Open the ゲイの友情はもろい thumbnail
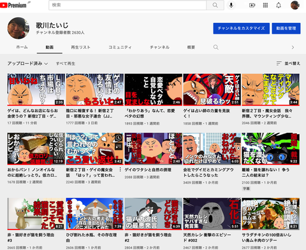The width and height of the screenshot is (306, 250). (x=94, y=90)
